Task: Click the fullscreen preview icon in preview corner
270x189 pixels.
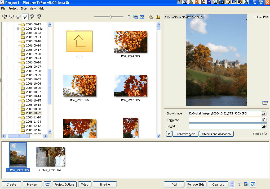Action: [264, 103]
